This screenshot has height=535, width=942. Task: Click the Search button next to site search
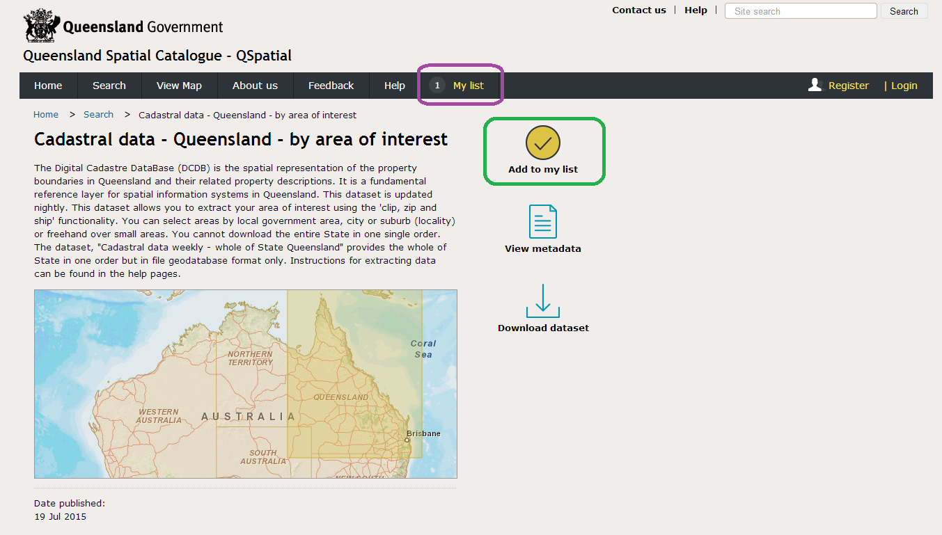[904, 11]
